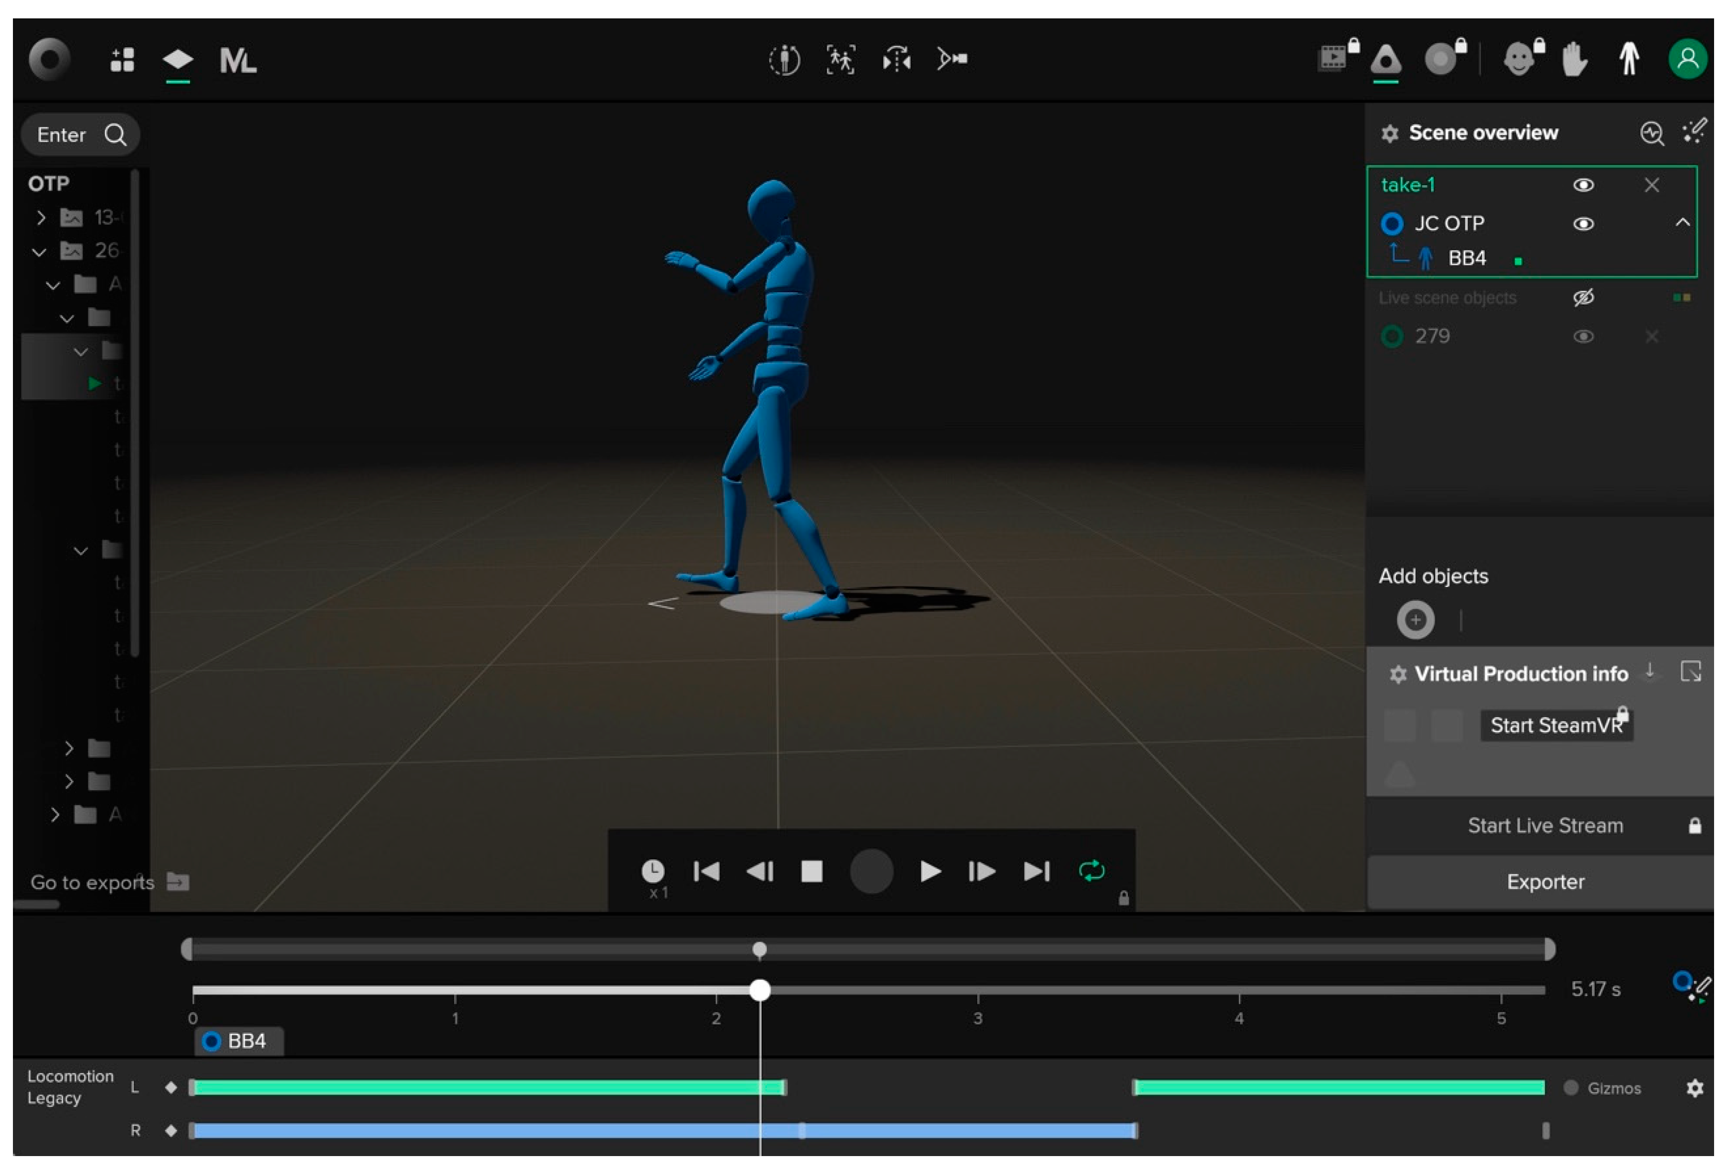
Task: Click the loop playback icon
Action: click(x=1091, y=870)
